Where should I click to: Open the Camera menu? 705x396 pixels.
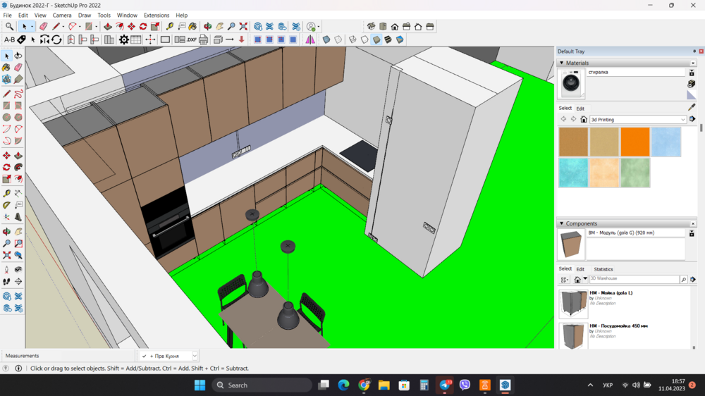[x=62, y=15]
